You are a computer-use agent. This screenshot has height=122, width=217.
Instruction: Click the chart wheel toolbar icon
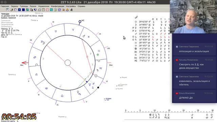[x=15, y=10]
